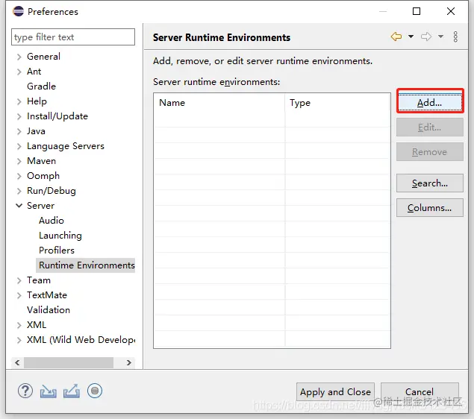Click the tree horizontal scrollbar thumb
The height and width of the screenshot is (419, 474).
69,362
